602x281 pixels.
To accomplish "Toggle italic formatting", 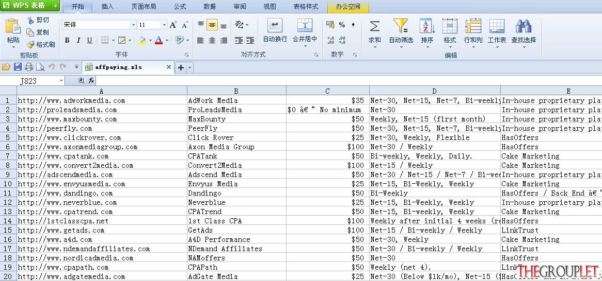I will click(x=78, y=40).
